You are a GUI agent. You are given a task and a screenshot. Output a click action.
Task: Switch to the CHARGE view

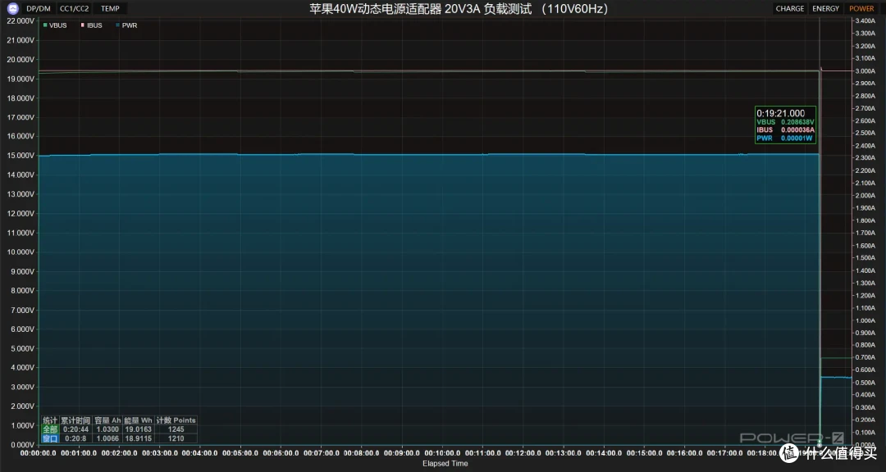click(x=789, y=8)
